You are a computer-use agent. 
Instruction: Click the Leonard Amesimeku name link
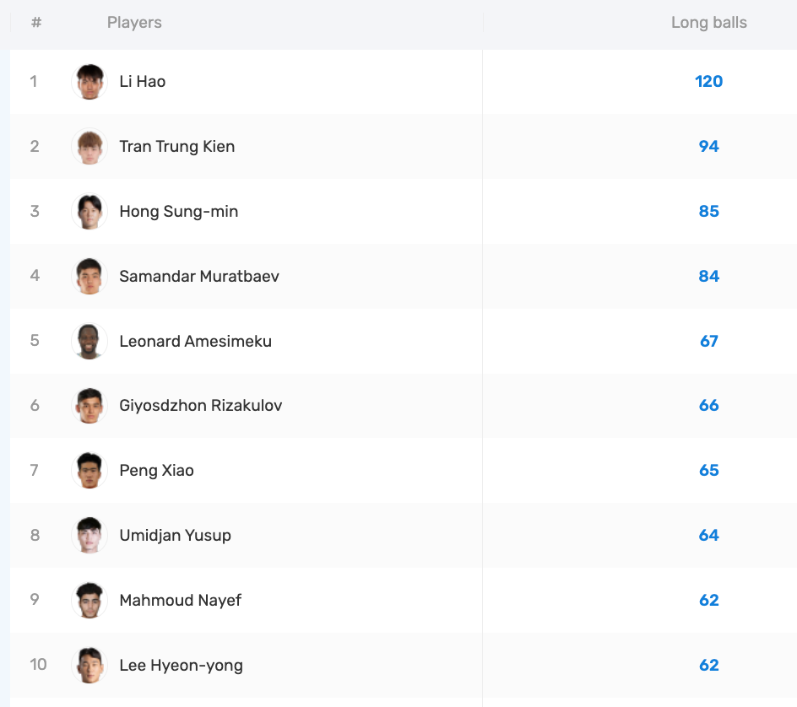coord(195,342)
